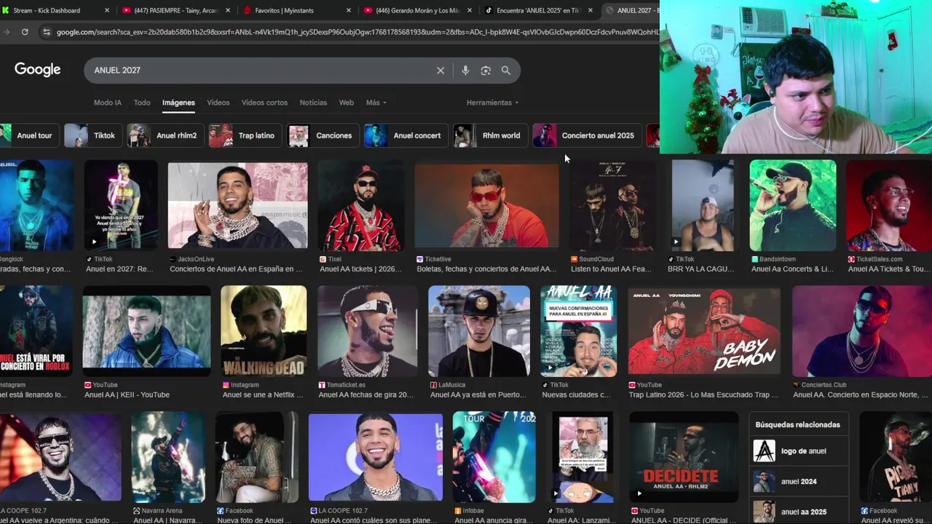
Task: Open the Tixel Anuel AA tickets image
Action: pos(361,206)
